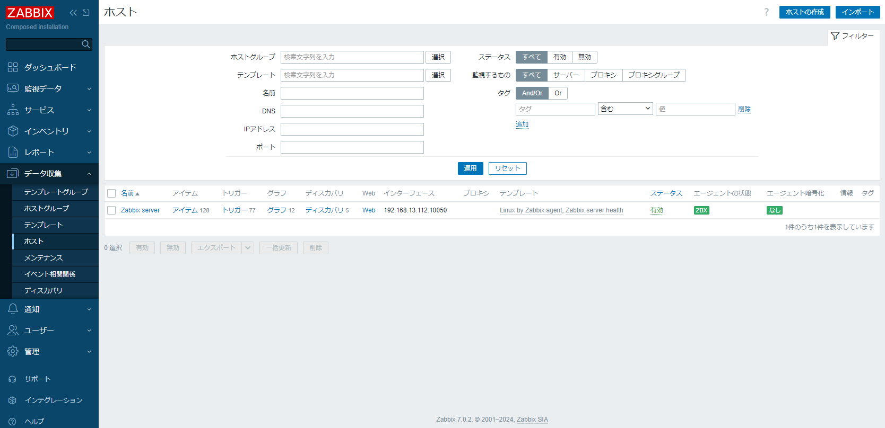885x428 pixels.
Task: Open ディスカバリ in sidebar submenu
Action: coord(56,291)
